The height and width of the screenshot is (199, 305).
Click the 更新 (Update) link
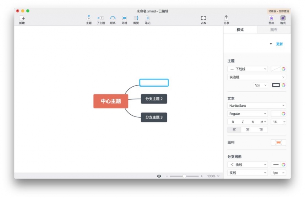(x=279, y=44)
